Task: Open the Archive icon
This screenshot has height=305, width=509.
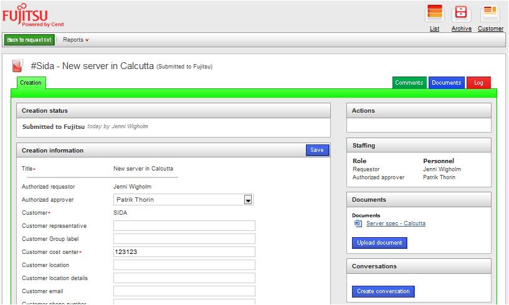Action: tap(461, 14)
